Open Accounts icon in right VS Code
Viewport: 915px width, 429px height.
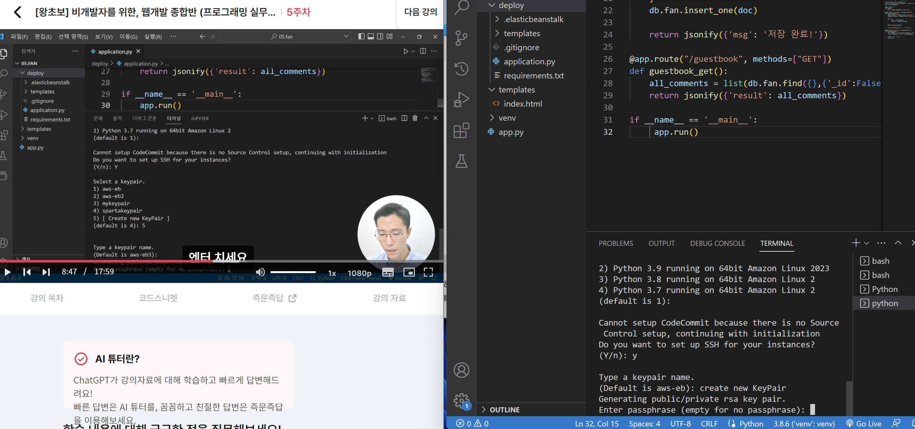coord(461,370)
